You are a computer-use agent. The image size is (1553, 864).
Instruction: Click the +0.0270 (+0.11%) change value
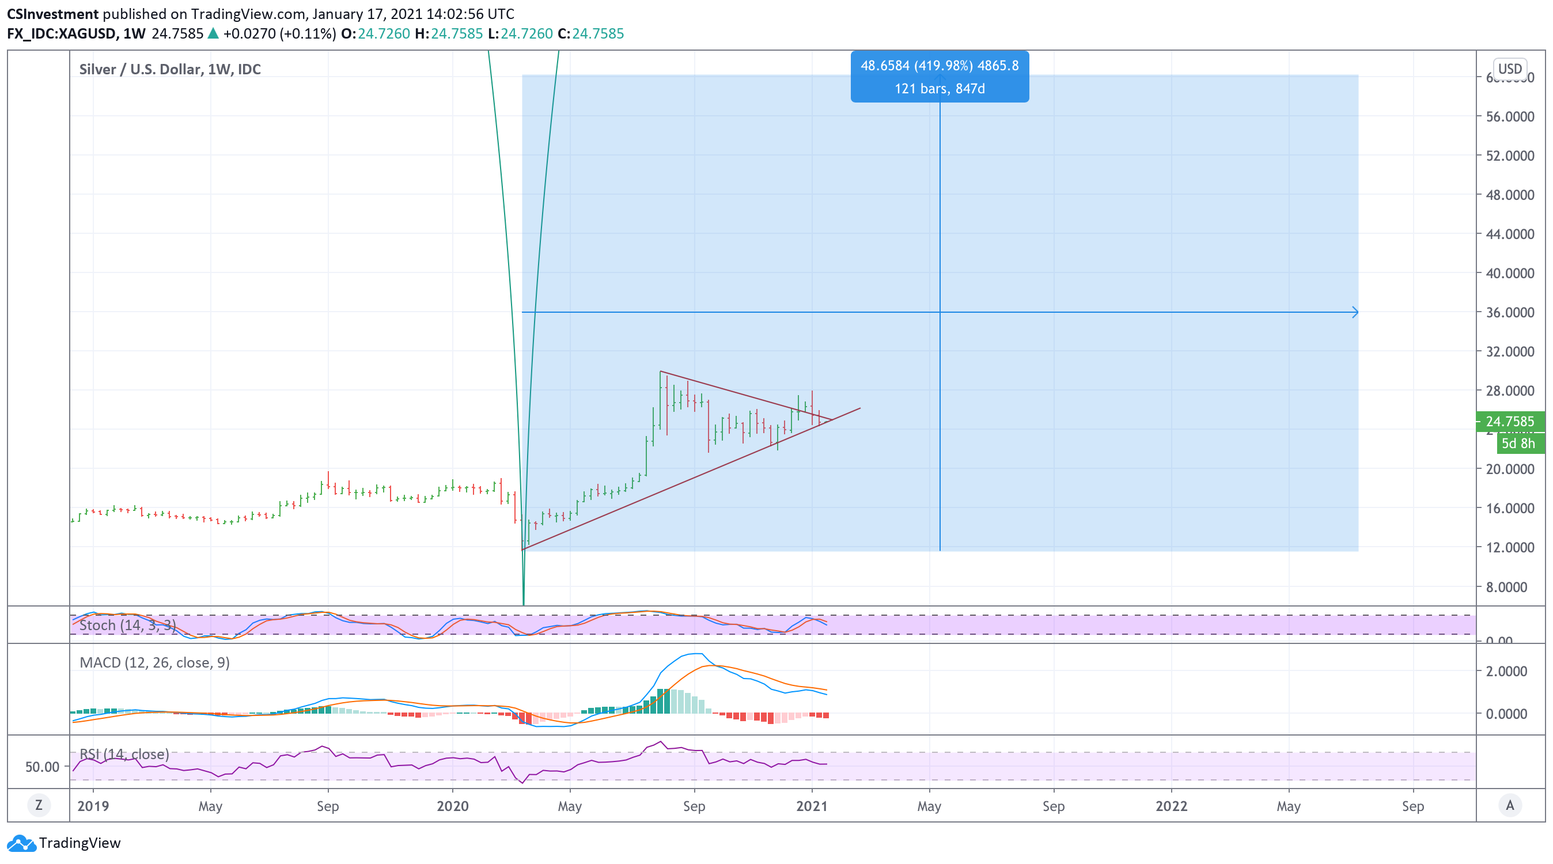pos(279,34)
